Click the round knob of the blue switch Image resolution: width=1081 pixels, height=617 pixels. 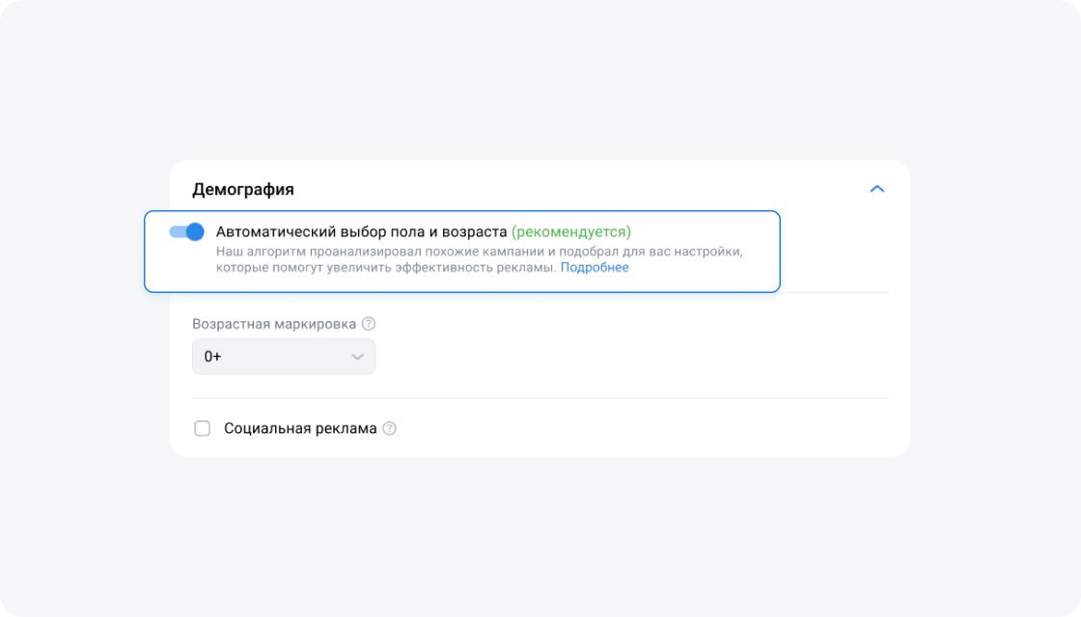[195, 232]
